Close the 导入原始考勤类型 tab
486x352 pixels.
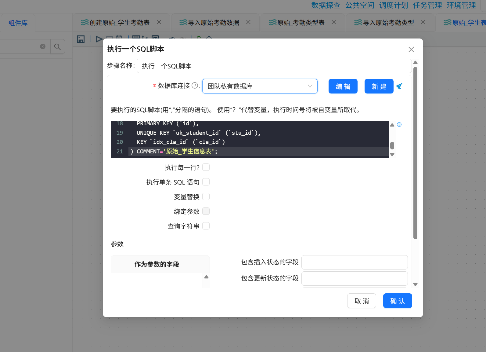click(423, 22)
